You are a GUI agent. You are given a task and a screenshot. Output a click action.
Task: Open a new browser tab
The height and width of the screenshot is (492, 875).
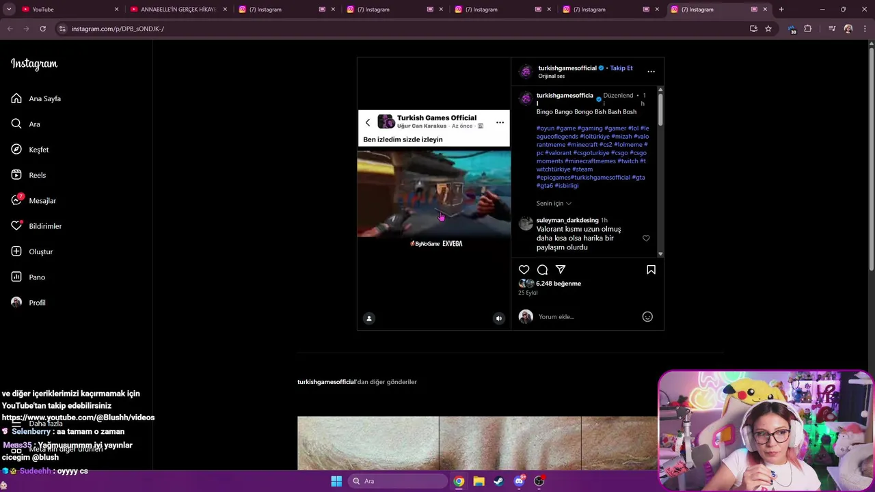[781, 10]
